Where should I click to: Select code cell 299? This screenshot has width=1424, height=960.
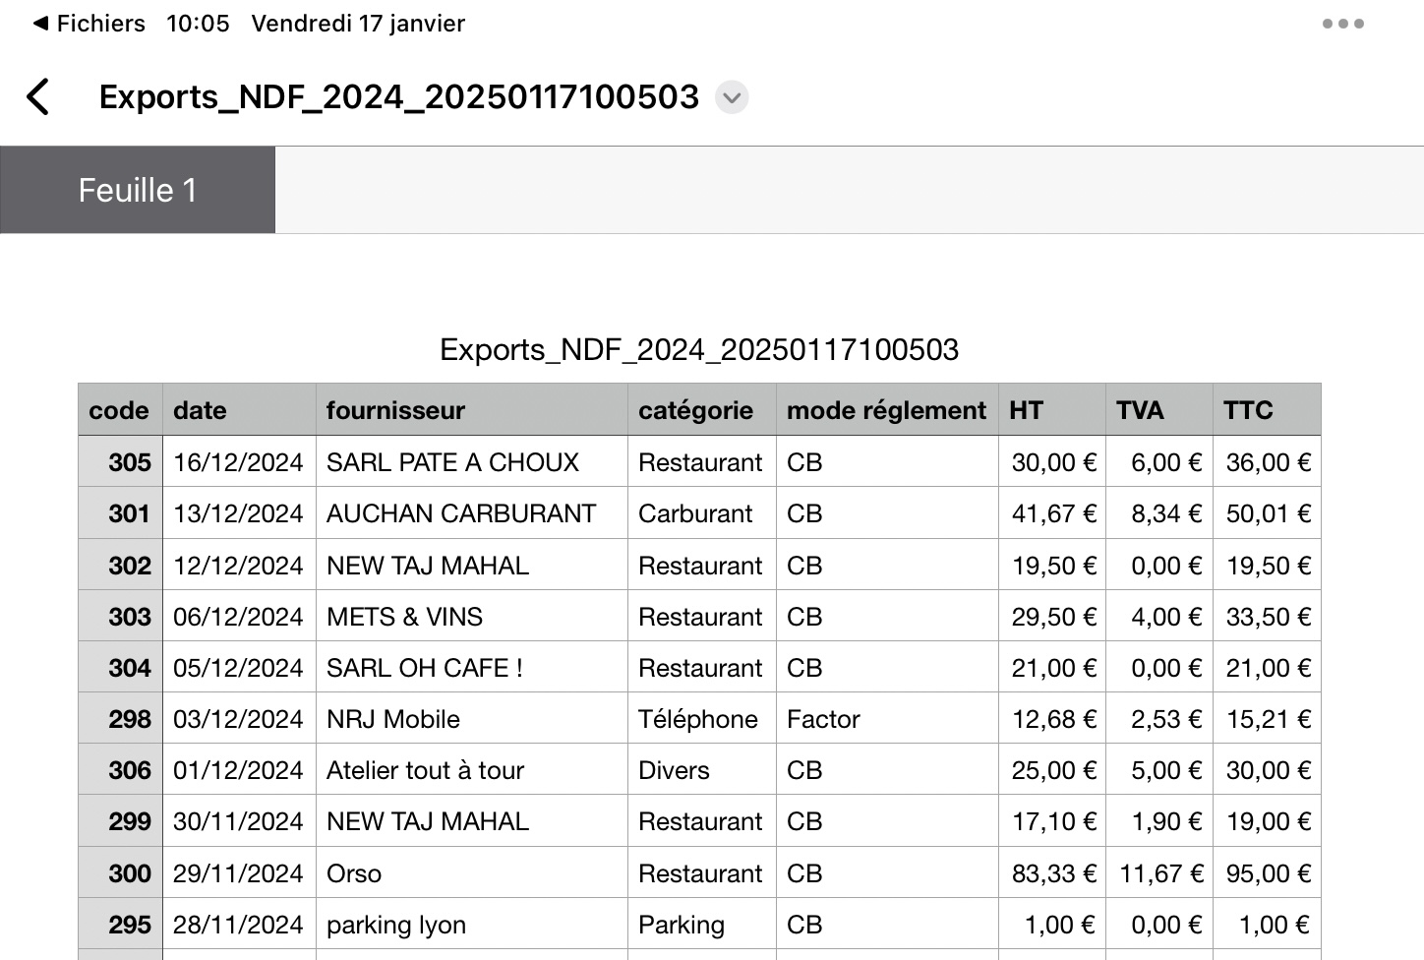[121, 821]
